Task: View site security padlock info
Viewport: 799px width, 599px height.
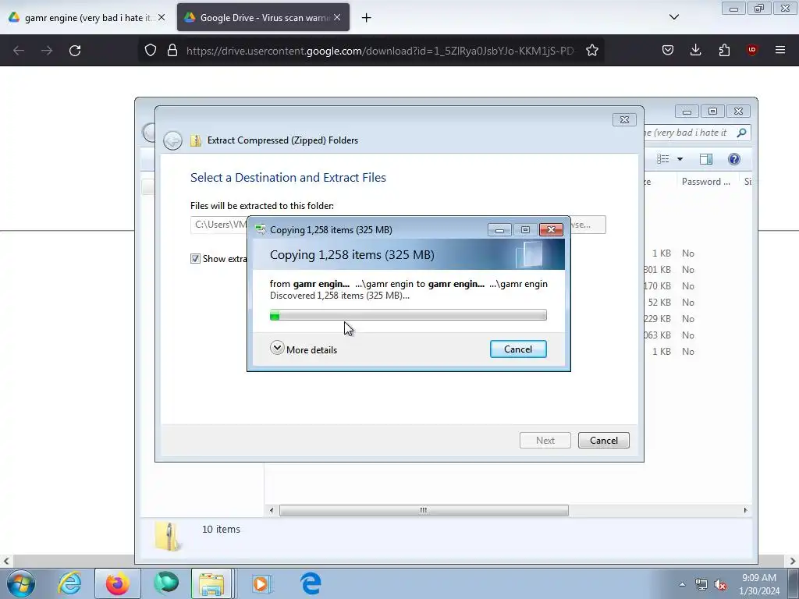Action: click(172, 51)
